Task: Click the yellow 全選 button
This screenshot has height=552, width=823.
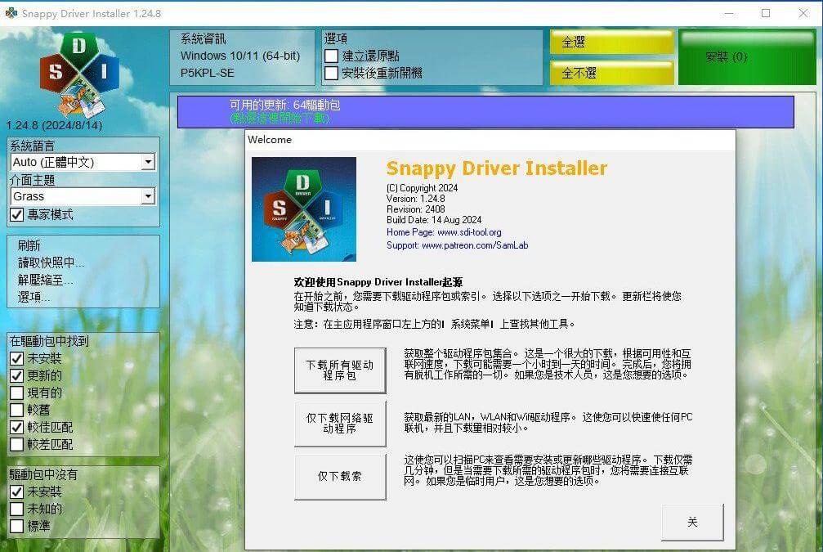Action: coord(612,42)
